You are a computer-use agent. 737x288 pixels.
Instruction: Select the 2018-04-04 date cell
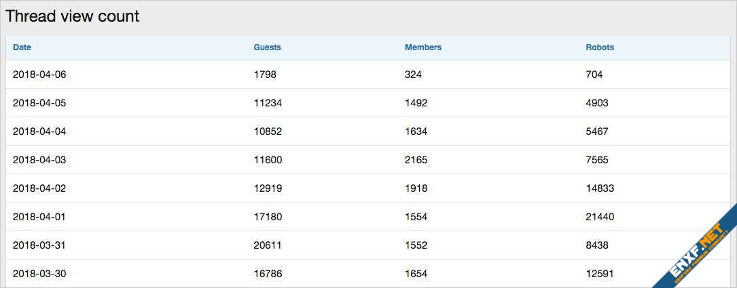click(39, 131)
